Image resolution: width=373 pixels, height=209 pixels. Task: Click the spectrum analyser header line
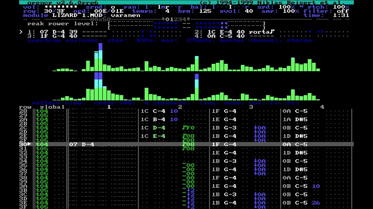point(170,40)
